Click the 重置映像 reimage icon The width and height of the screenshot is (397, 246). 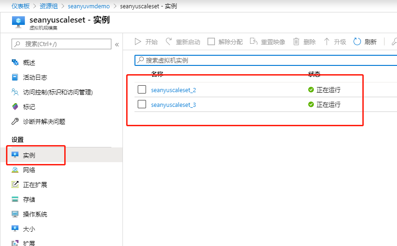click(253, 42)
